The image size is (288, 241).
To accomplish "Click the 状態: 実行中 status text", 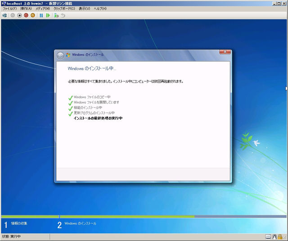I will (x=11, y=237).
